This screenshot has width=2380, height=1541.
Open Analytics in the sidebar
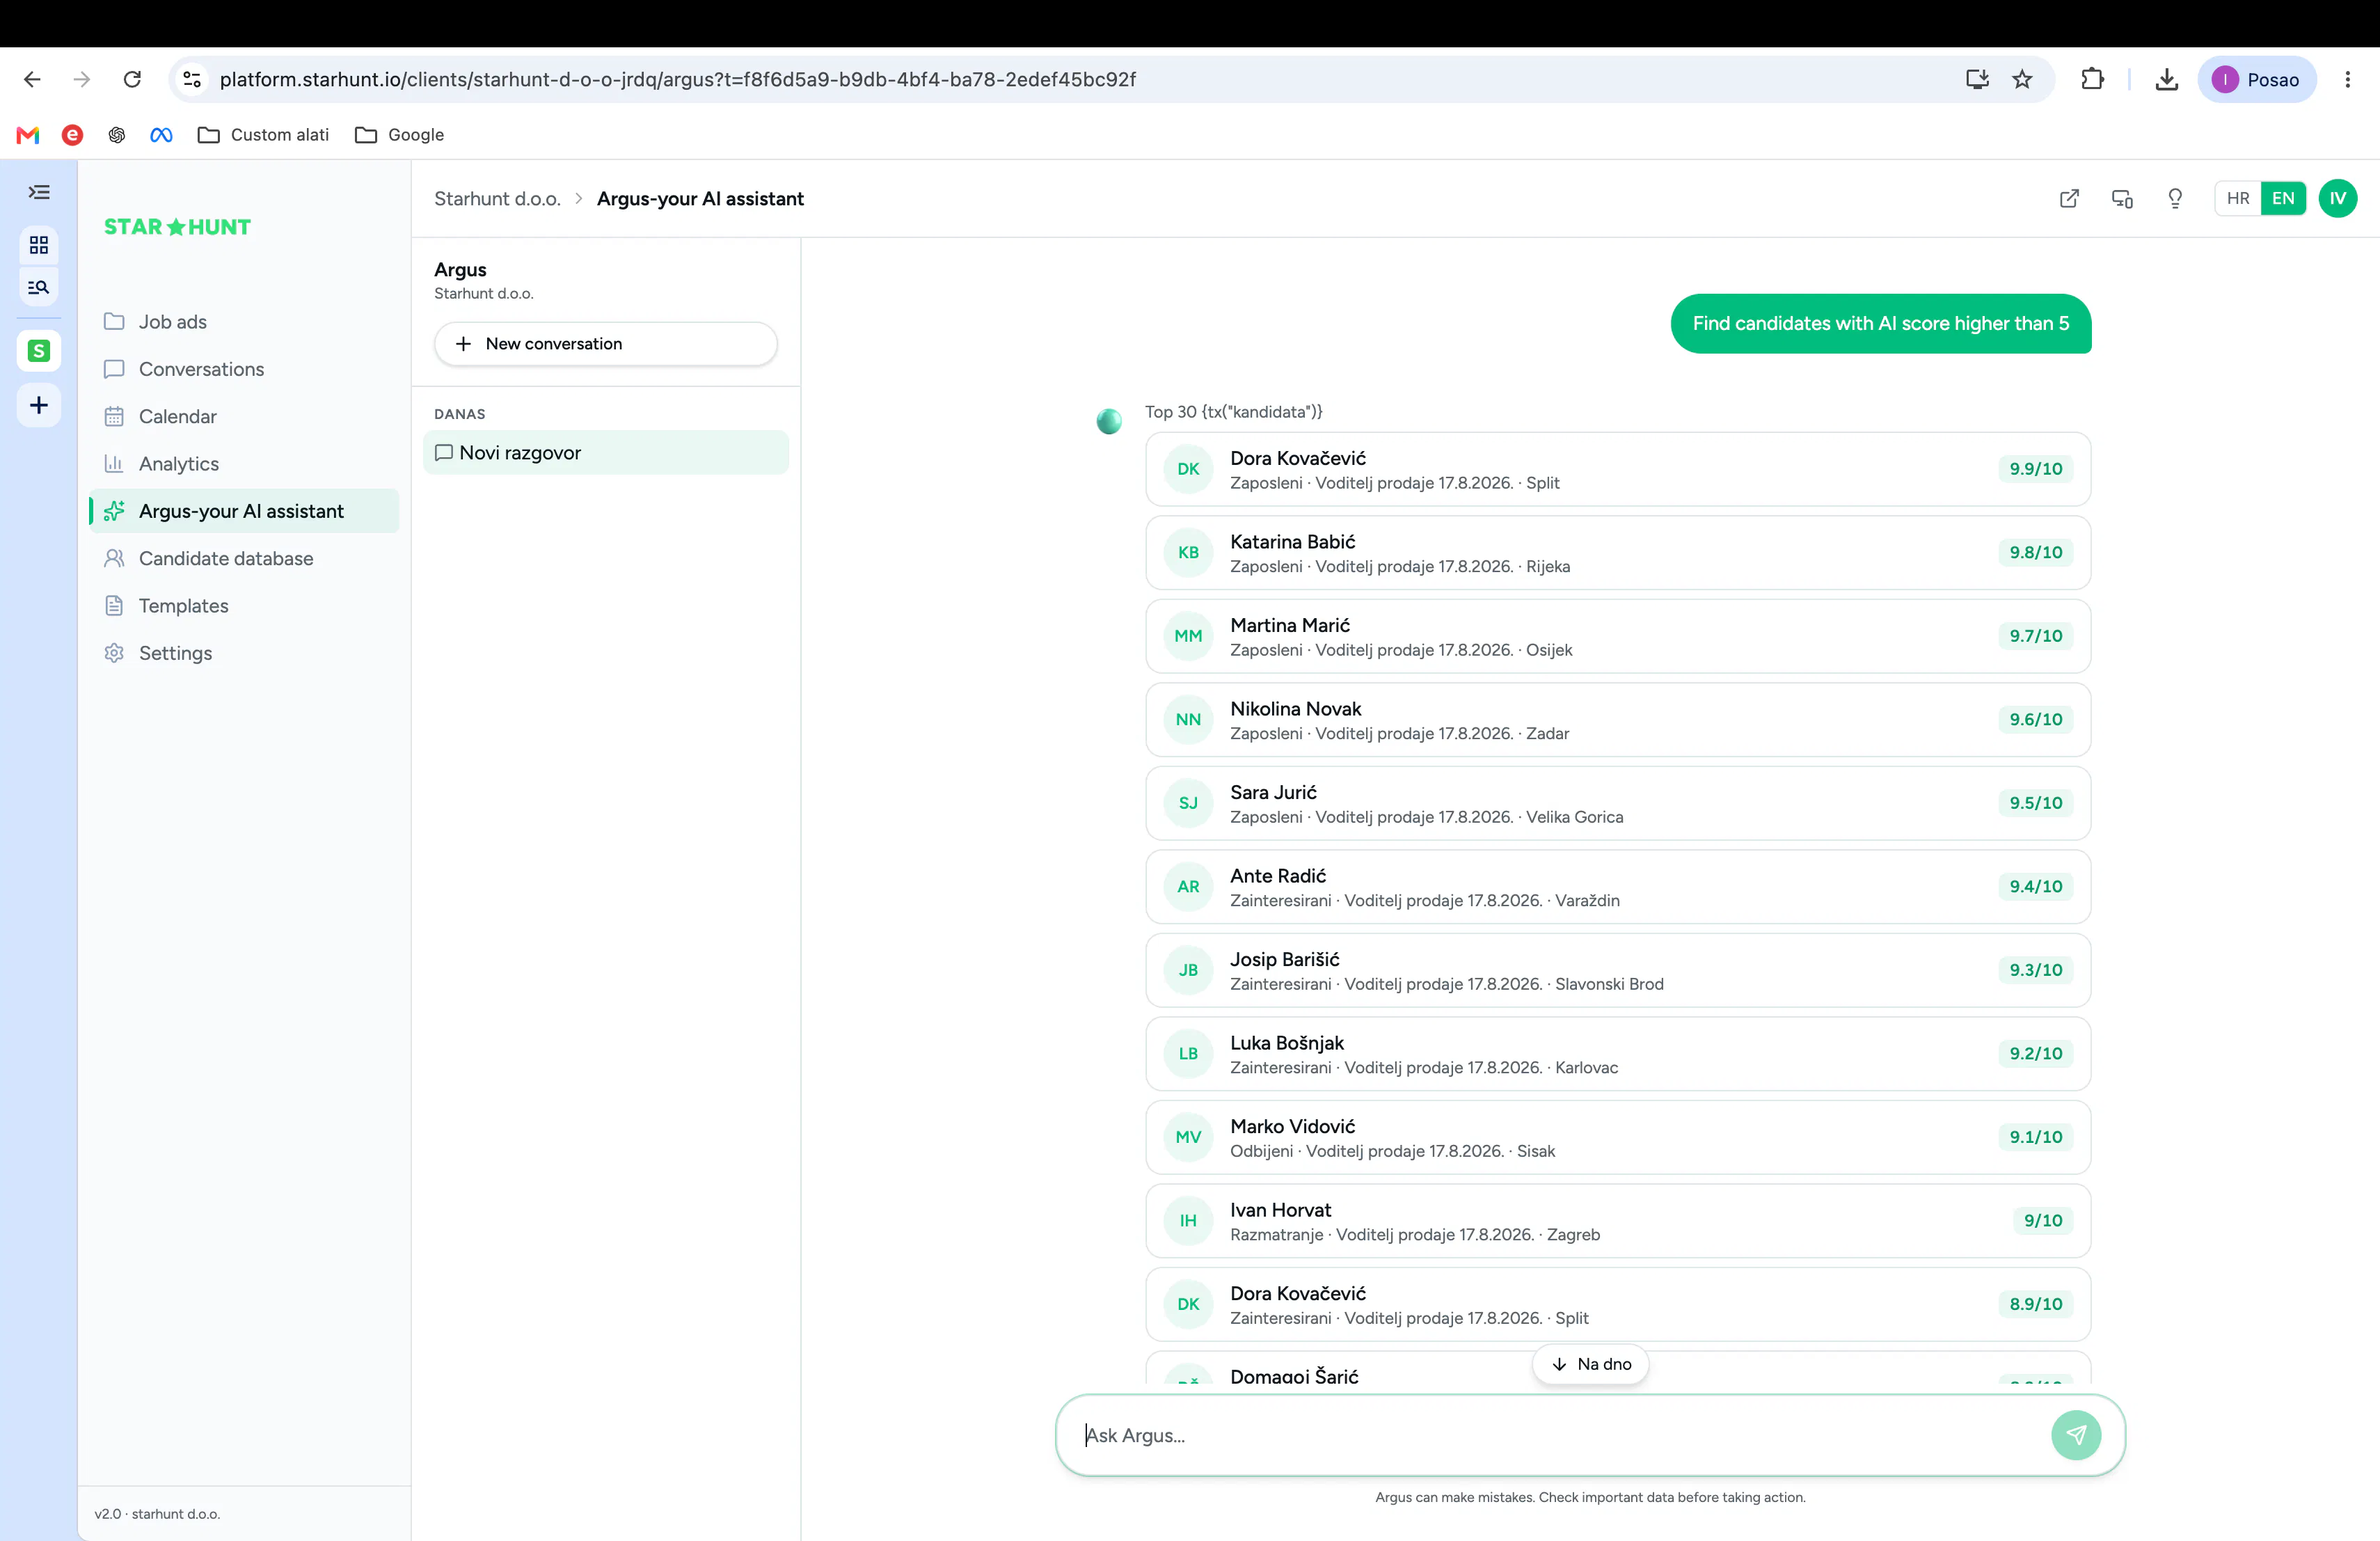click(x=245, y=464)
